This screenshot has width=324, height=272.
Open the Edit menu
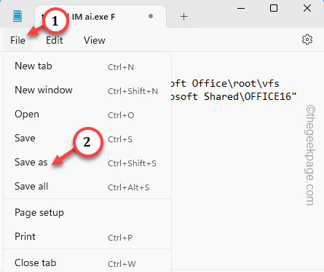(55, 40)
